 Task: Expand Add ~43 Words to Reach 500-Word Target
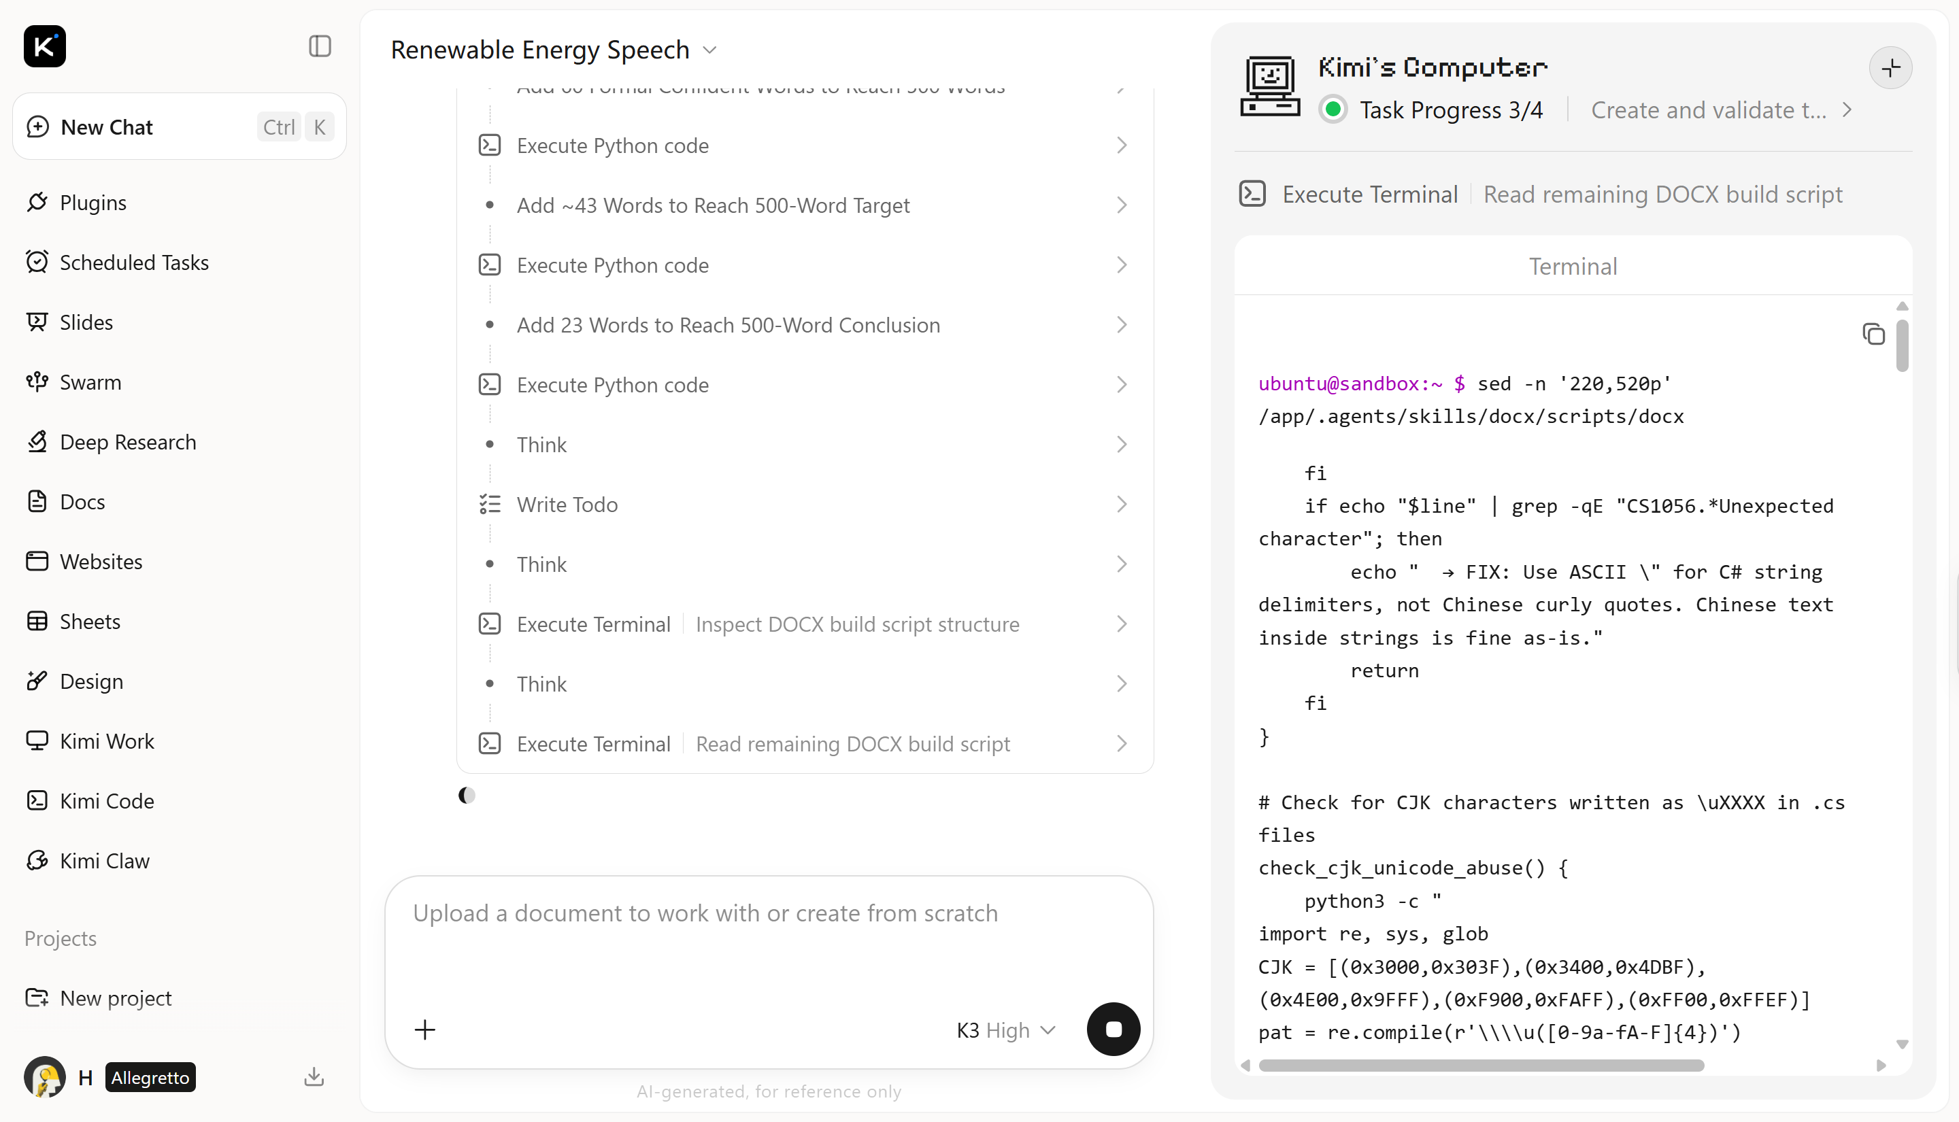(x=805, y=205)
